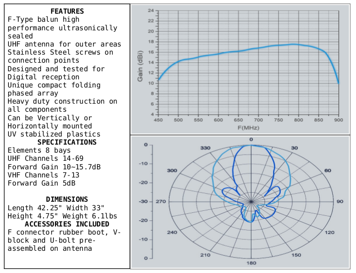Click the "Forward Gain 5dB" line
The width and height of the screenshot is (356, 273).
pos(41,183)
